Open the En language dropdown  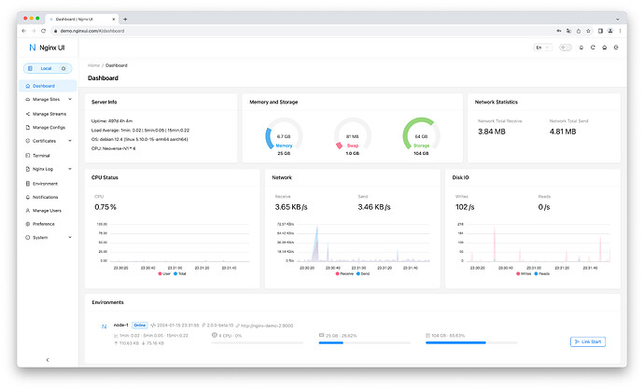pyautogui.click(x=542, y=48)
